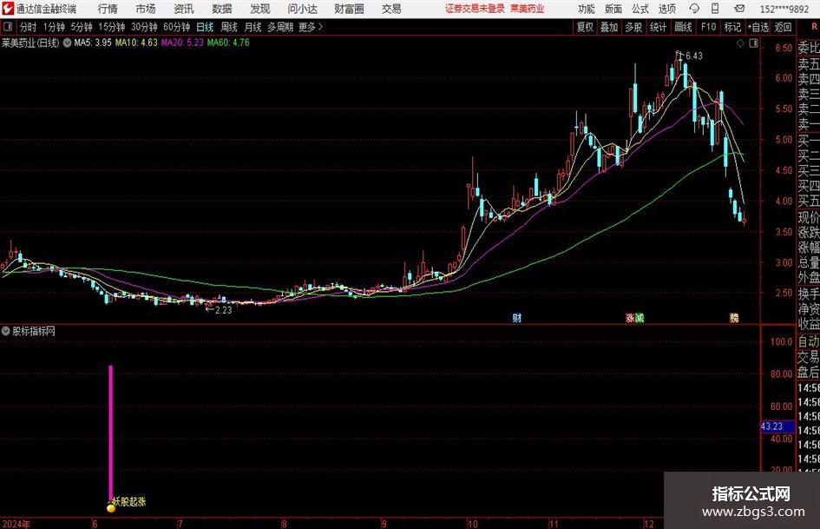Open the 公式 menu
This screenshot has height=529, width=820.
click(640, 9)
